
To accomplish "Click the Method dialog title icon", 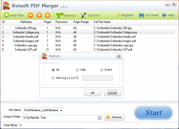I will coord(44,56).
